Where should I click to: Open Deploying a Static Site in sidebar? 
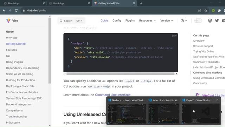click(x=20, y=86)
